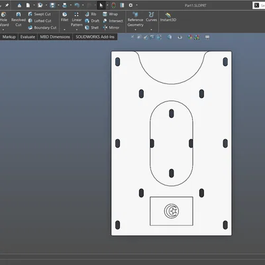Click the Instant3D icon

click(168, 17)
